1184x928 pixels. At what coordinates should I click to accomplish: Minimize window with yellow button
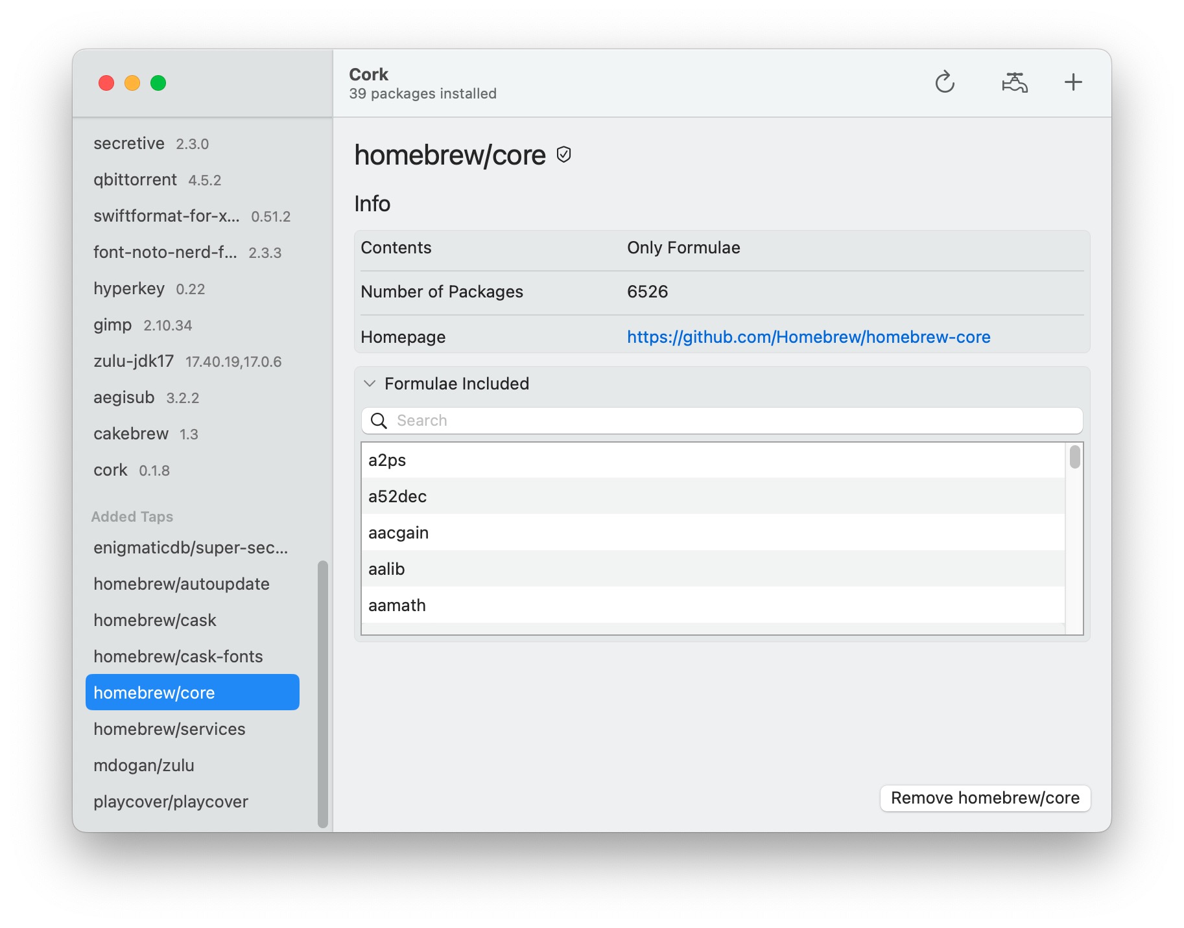pos(132,83)
